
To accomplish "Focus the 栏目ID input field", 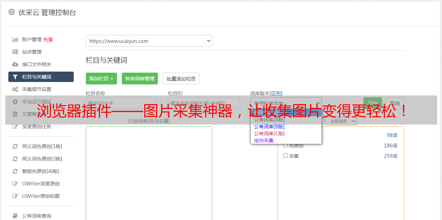I will click(204, 103).
